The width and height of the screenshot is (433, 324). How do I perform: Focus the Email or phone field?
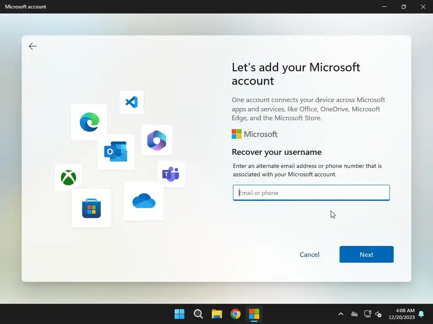(x=311, y=192)
